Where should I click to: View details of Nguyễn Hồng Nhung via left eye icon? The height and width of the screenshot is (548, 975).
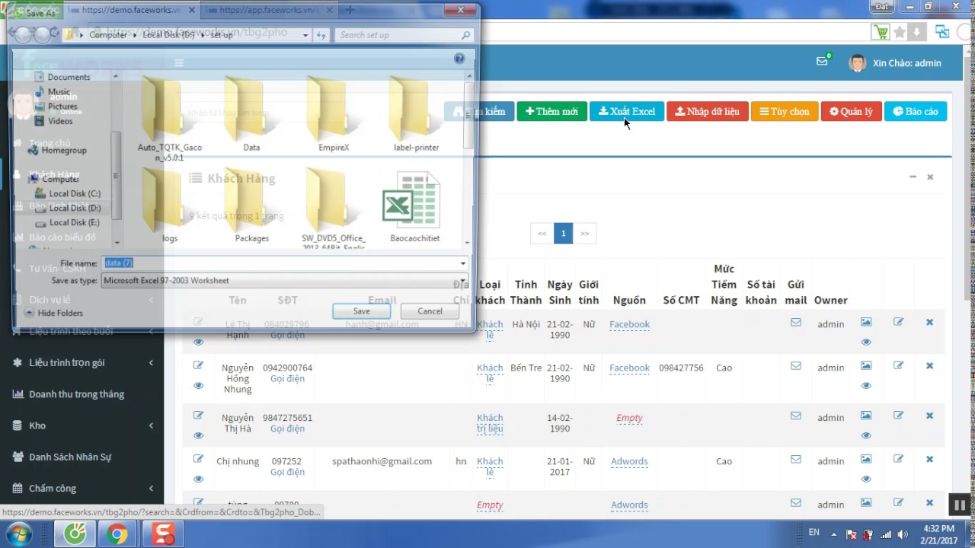point(198,386)
